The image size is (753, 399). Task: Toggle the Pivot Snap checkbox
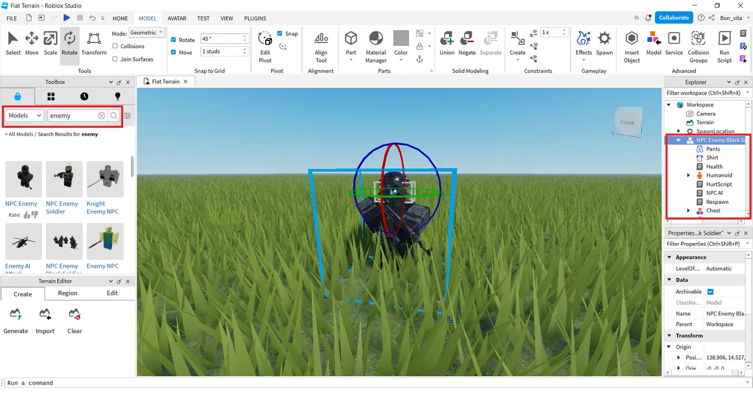click(280, 34)
